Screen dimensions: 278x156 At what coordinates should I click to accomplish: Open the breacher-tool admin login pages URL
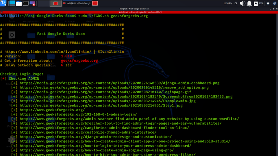[121, 123]
